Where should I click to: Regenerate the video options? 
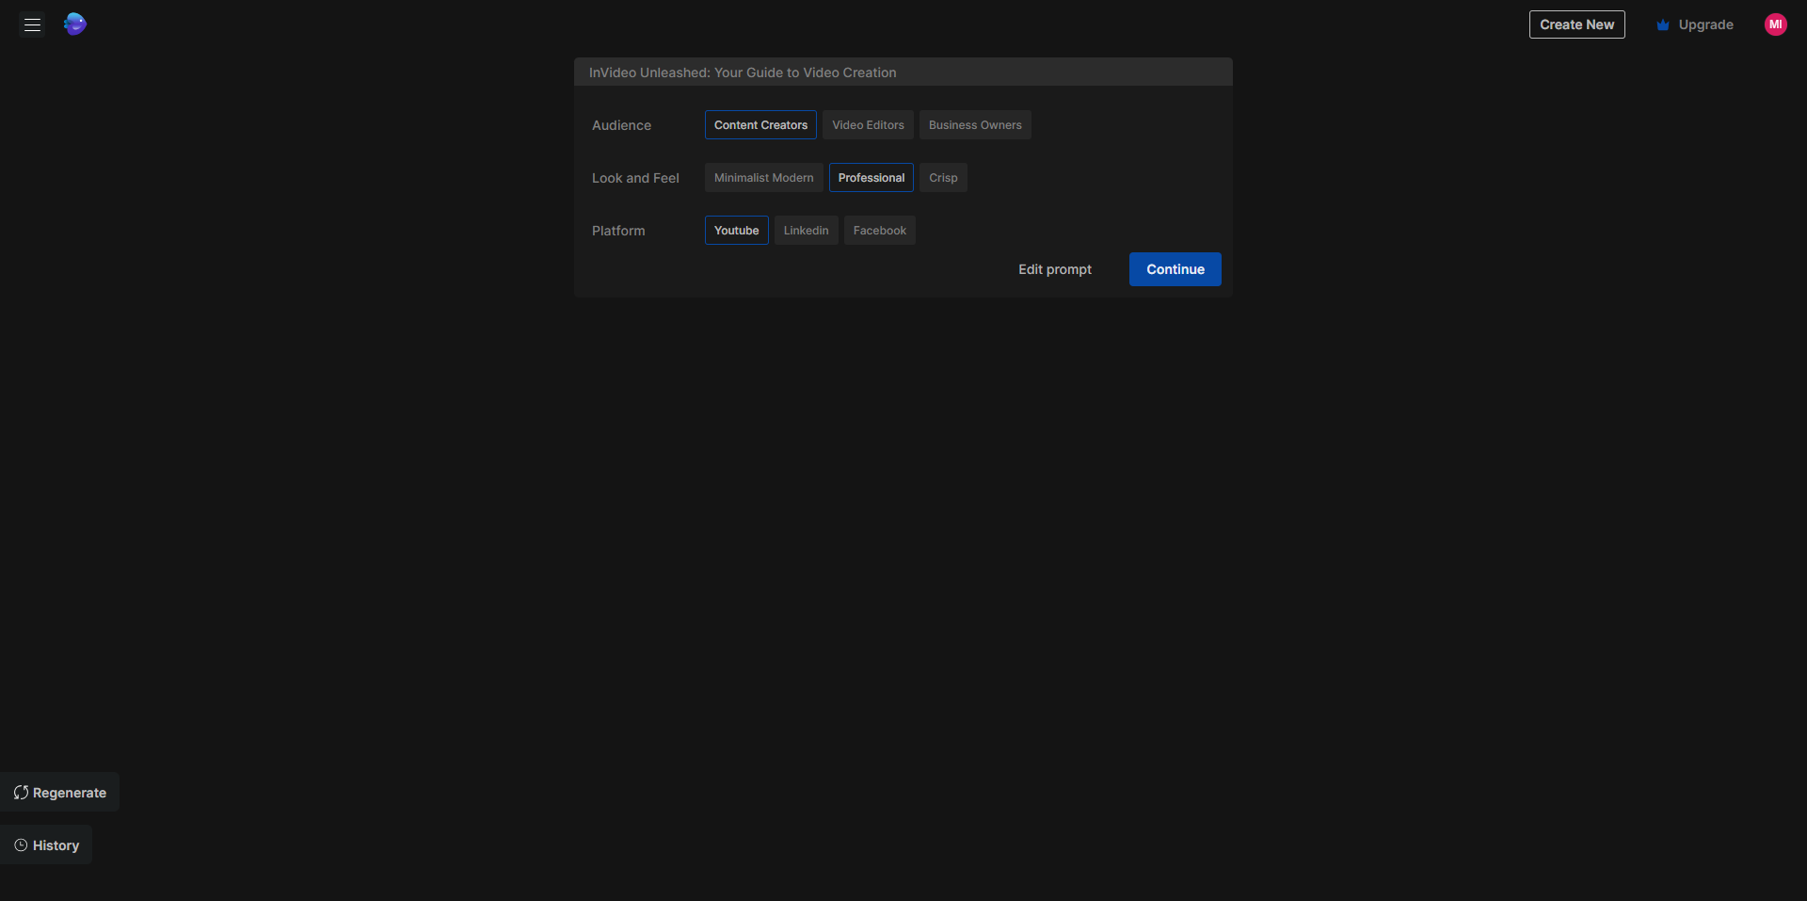pyautogui.click(x=60, y=793)
